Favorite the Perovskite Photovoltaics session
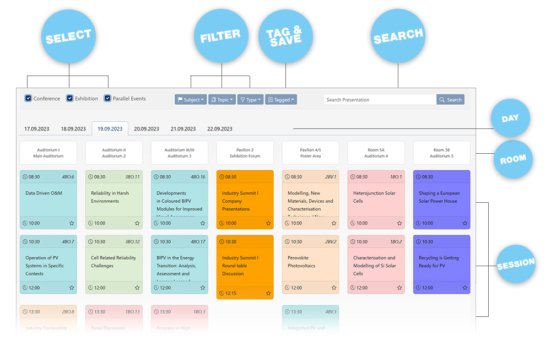Image resolution: width=551 pixels, height=345 pixels. pyautogui.click(x=334, y=288)
